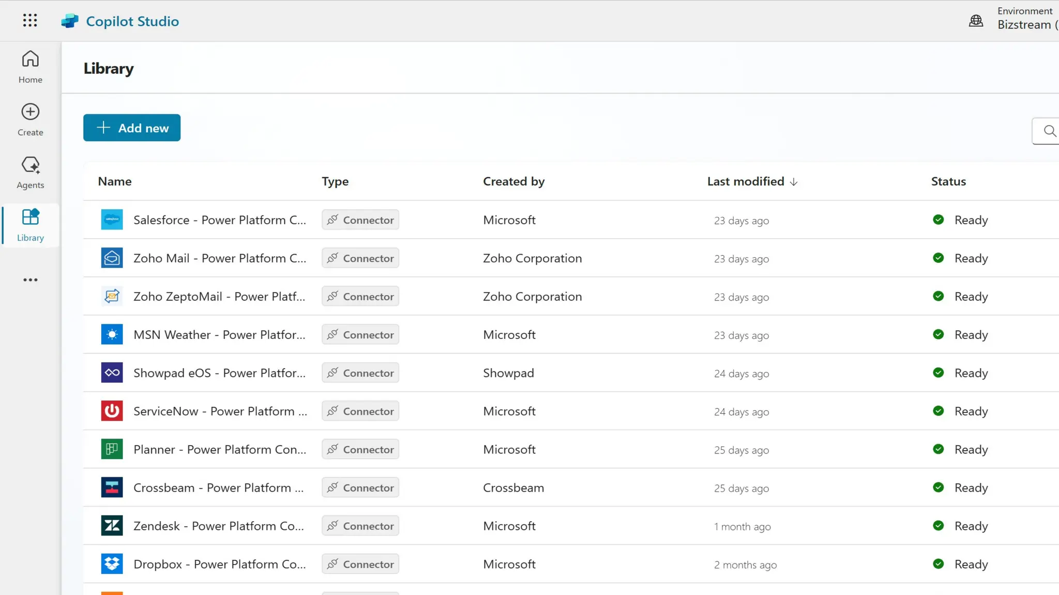Sort by Name column header
The image size is (1059, 595).
point(115,181)
